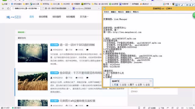Open the 站长工具 bookmark in the browser bar

point(34,4)
